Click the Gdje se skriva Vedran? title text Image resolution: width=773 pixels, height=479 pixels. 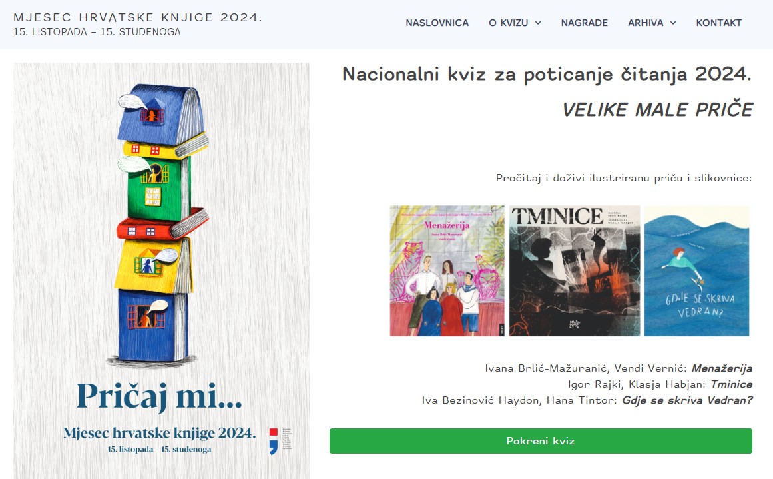coord(687,400)
